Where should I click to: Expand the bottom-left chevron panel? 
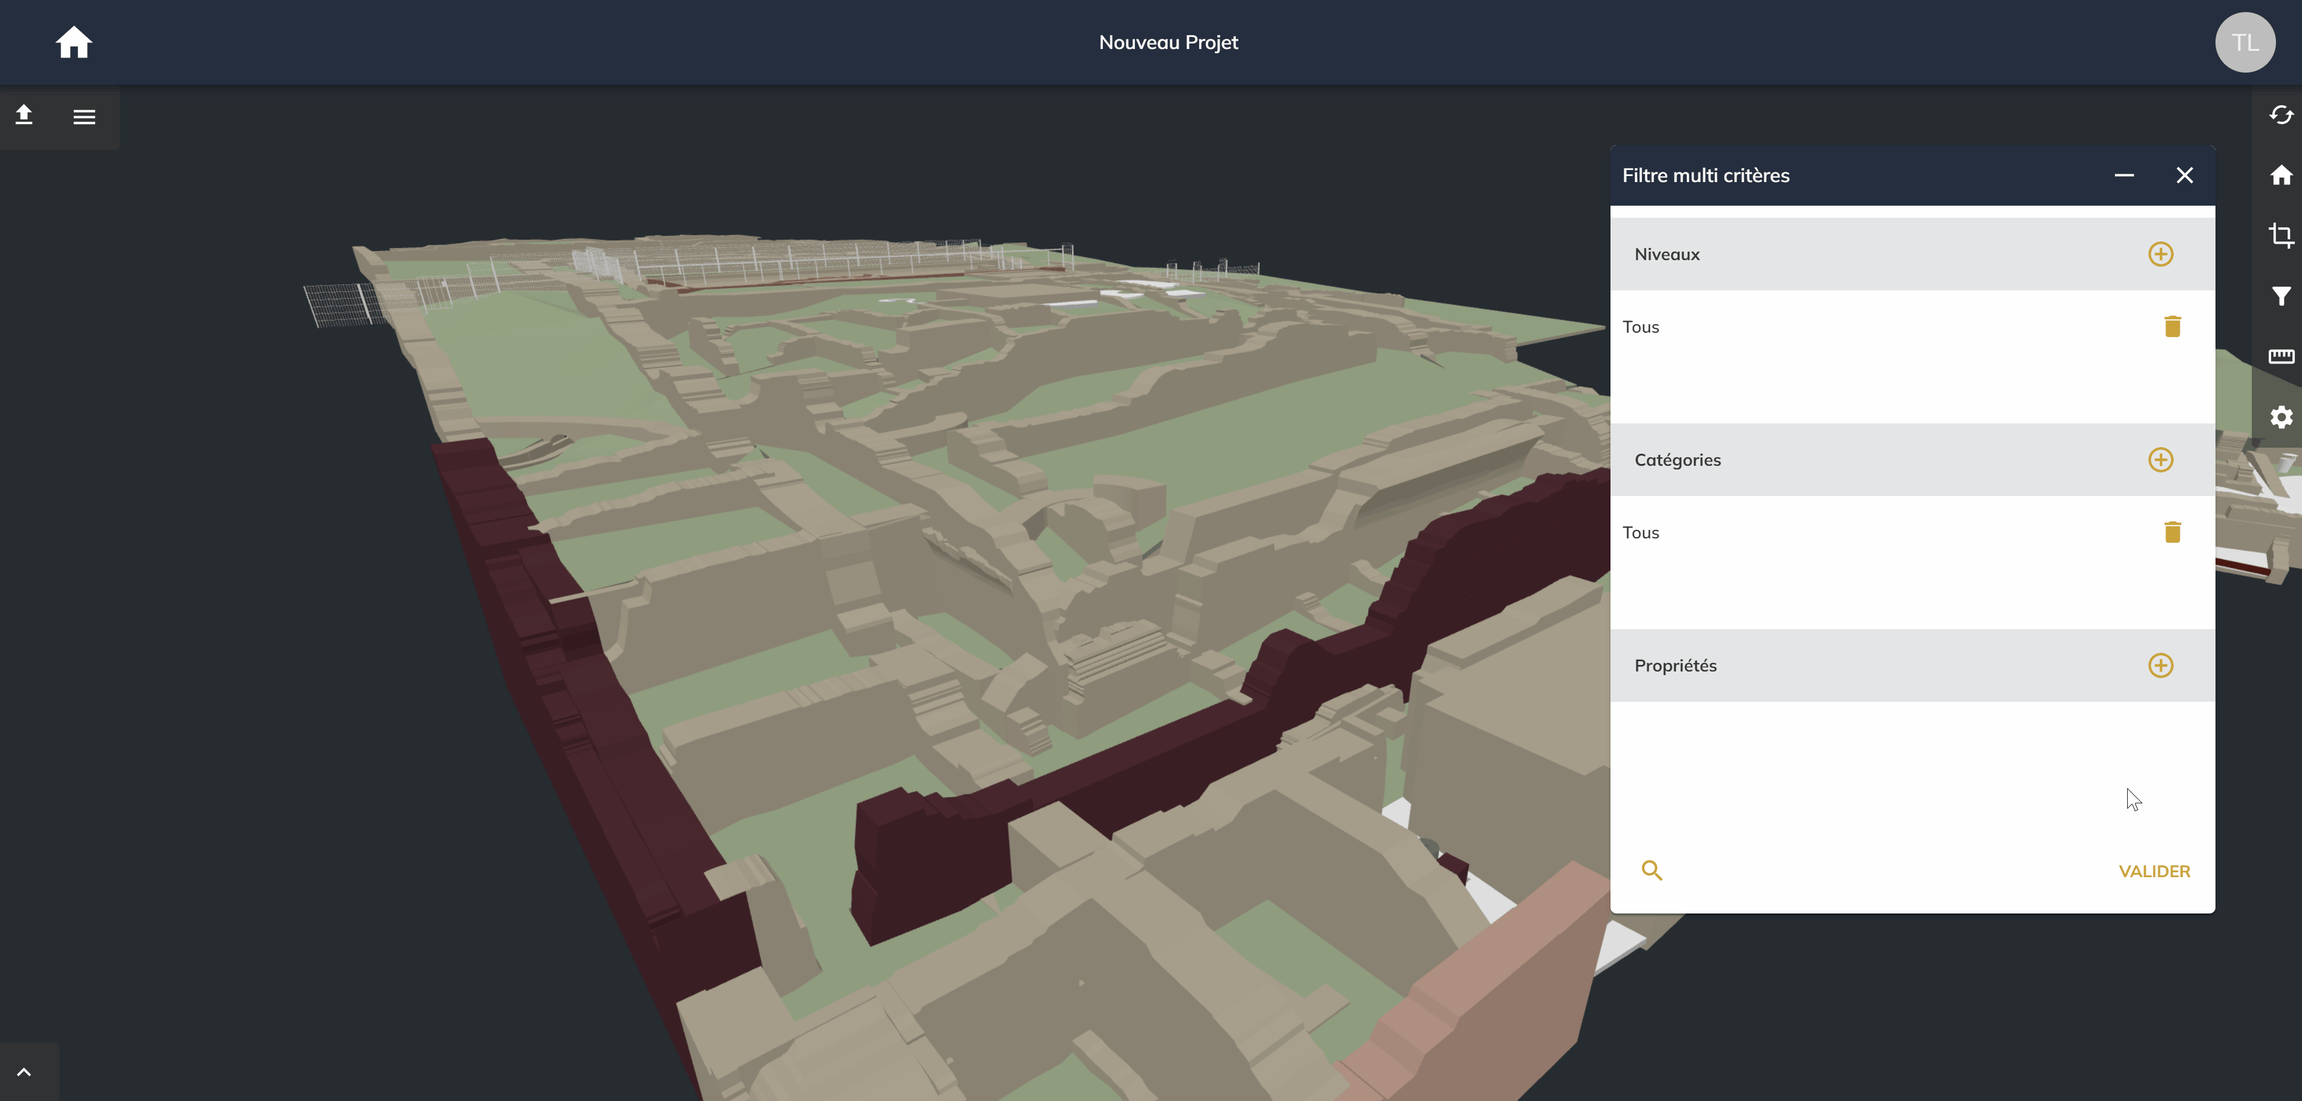tap(24, 1071)
